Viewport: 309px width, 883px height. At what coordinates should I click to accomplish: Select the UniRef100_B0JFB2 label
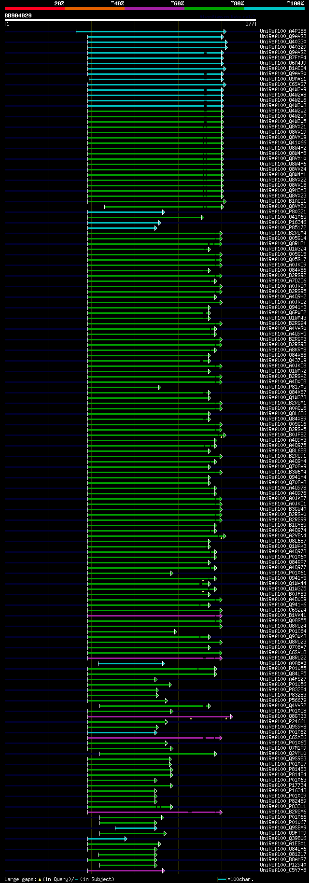(x=283, y=435)
